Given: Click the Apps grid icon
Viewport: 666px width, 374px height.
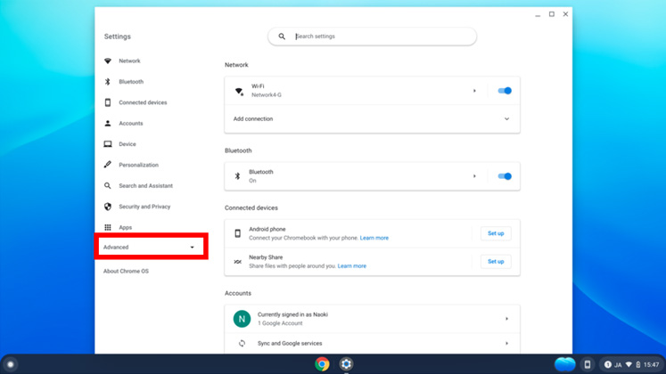Looking at the screenshot, I should click(108, 228).
